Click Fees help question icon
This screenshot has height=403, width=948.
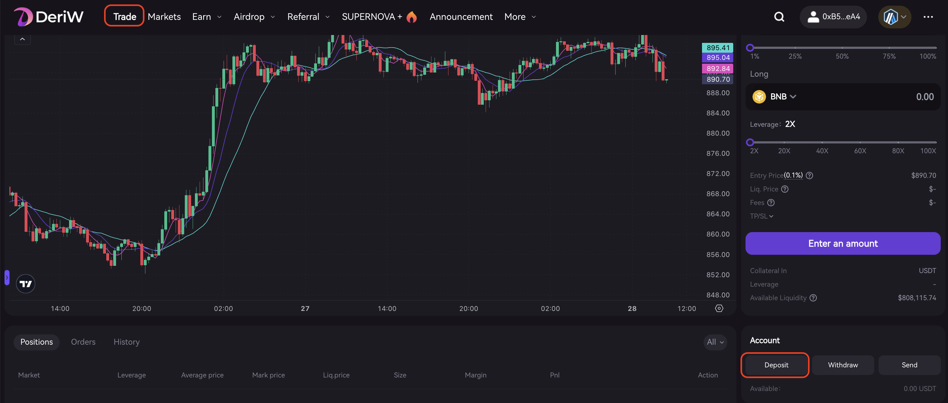coord(771,203)
